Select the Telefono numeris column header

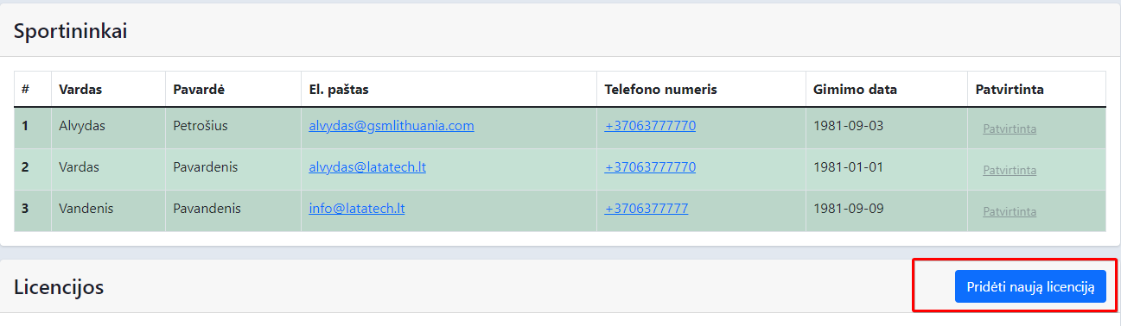point(660,90)
